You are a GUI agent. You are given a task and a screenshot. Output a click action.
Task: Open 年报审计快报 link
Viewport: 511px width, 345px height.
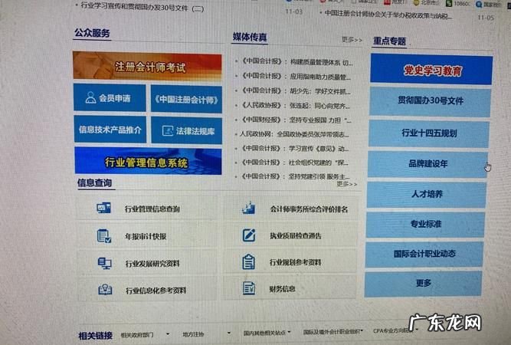[x=146, y=236]
